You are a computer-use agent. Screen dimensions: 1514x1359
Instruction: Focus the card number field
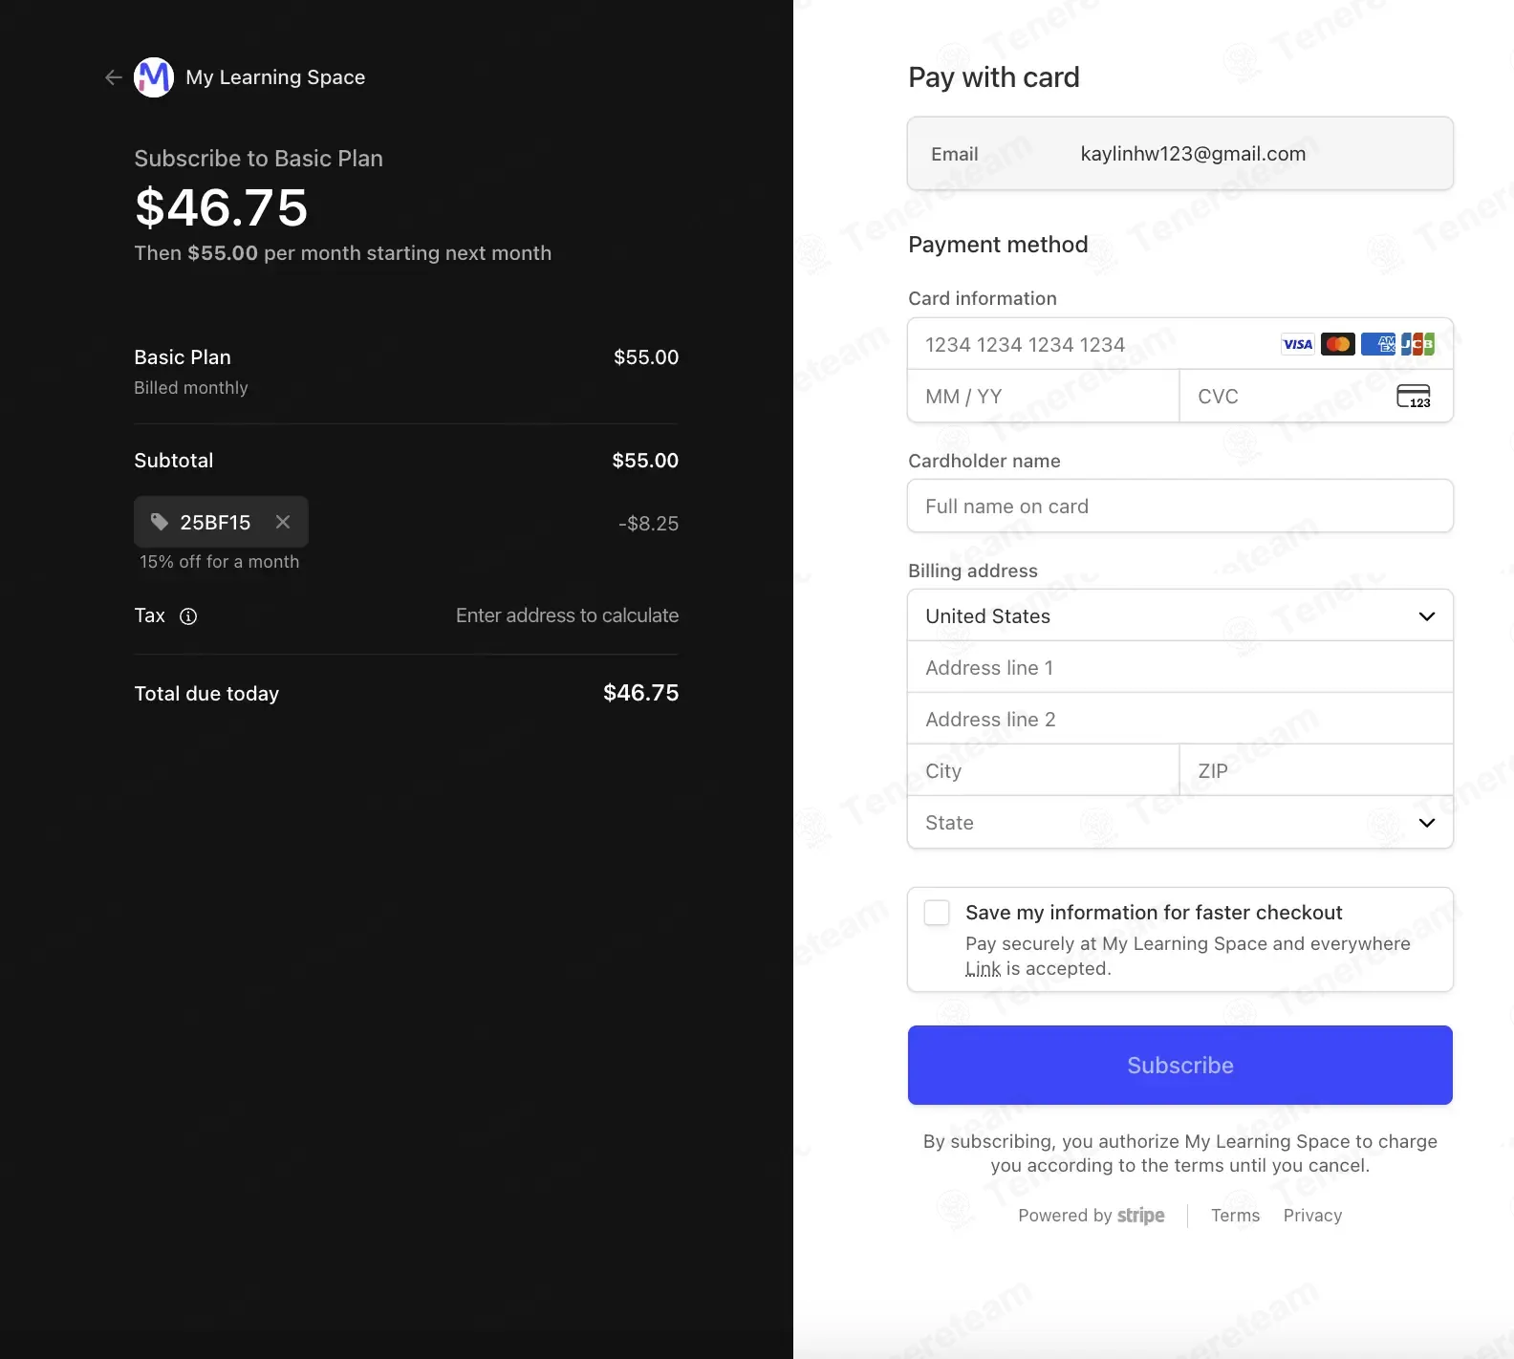click(1090, 345)
